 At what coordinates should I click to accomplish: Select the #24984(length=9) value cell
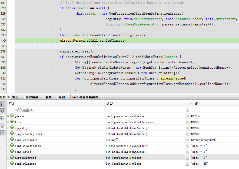click(x=203, y=140)
